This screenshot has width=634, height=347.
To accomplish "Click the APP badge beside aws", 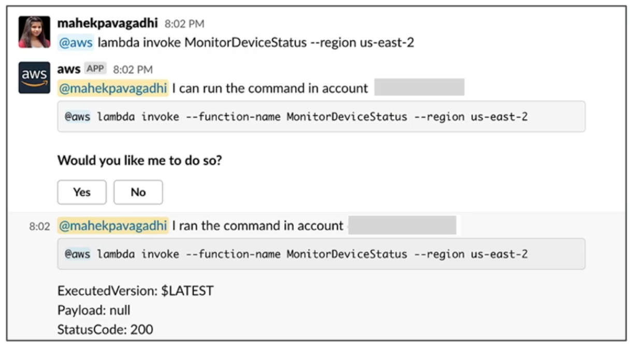I will (95, 69).
